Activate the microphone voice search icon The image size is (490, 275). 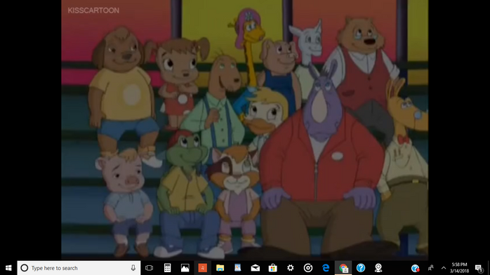click(133, 268)
